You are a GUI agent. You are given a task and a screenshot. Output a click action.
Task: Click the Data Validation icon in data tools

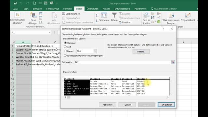click(x=153, y=22)
